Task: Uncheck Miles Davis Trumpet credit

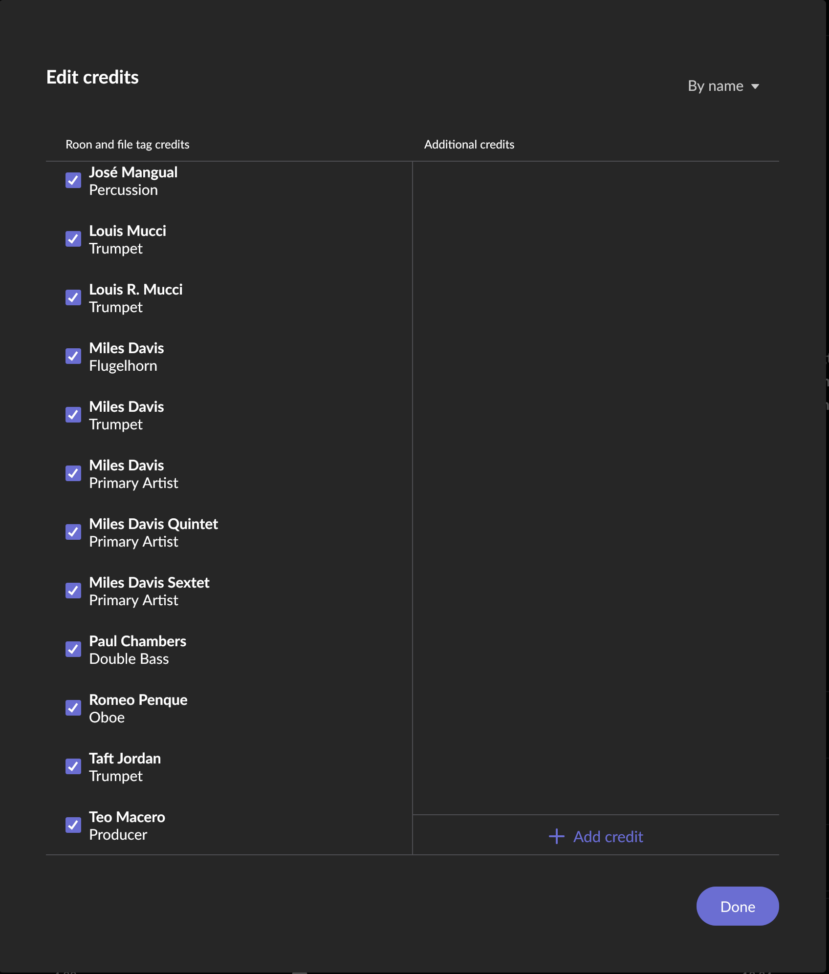Action: (x=73, y=415)
